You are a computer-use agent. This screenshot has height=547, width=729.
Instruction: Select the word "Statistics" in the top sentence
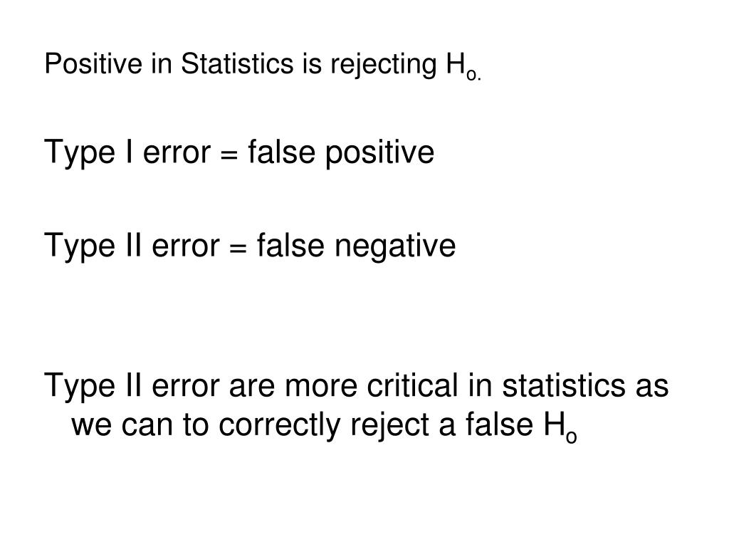pos(237,63)
